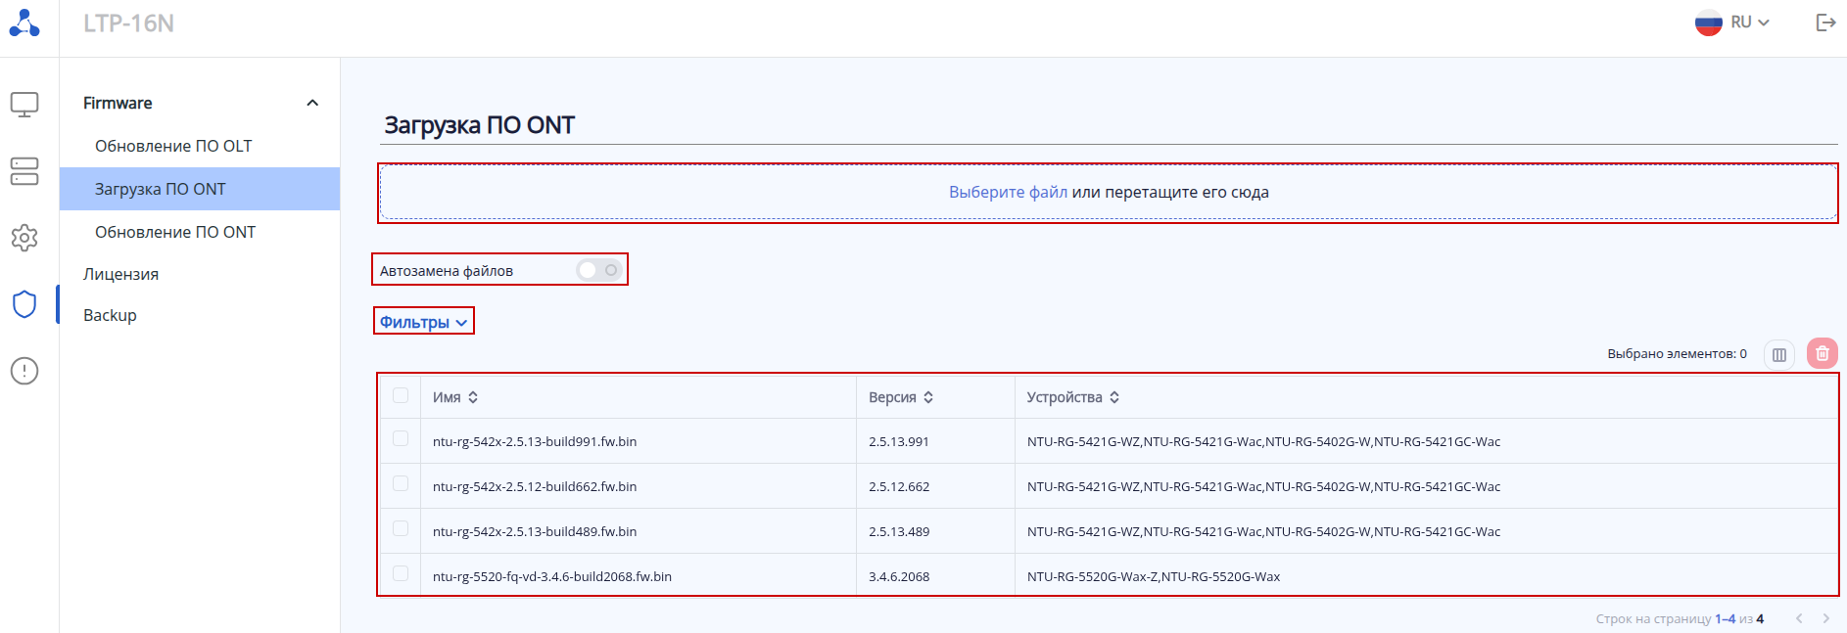Expand the Фильтры dropdown
Screen dimensions: 1847x633
coord(423,322)
